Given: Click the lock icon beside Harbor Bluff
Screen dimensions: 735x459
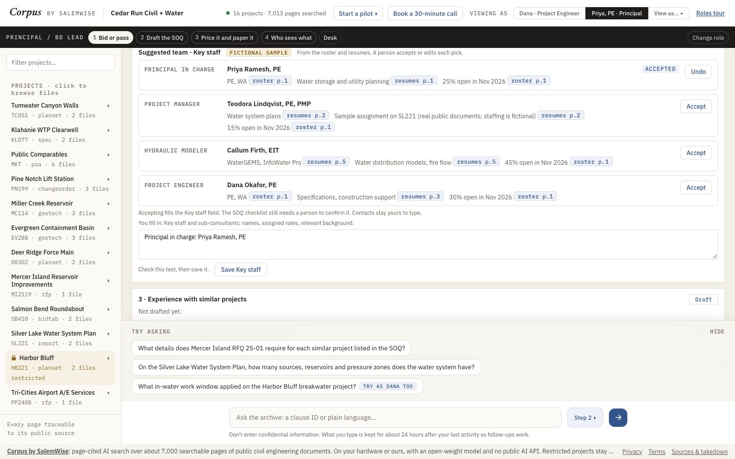Looking at the screenshot, I should click(x=14, y=358).
